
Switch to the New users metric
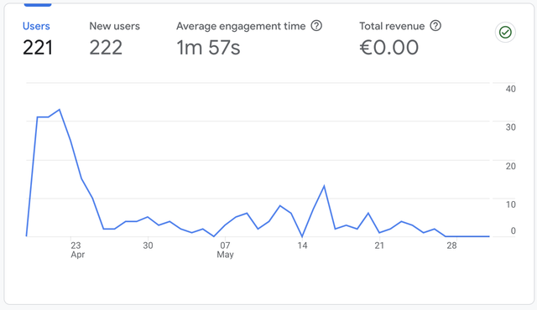[114, 26]
